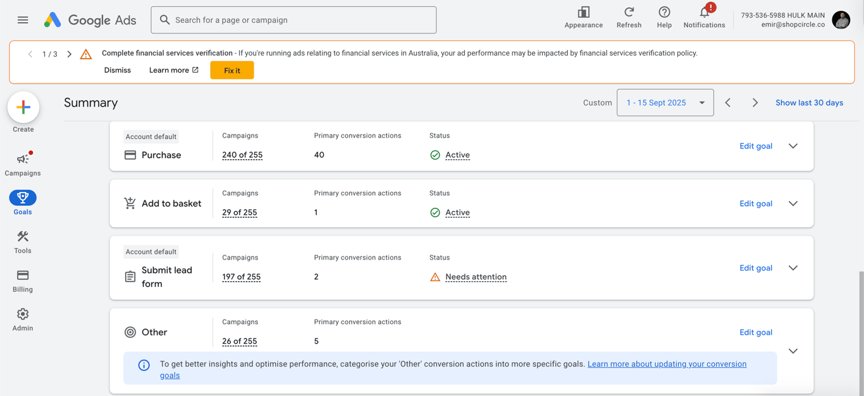This screenshot has width=864, height=396.
Task: Click Edit goal for Other
Action: point(756,332)
